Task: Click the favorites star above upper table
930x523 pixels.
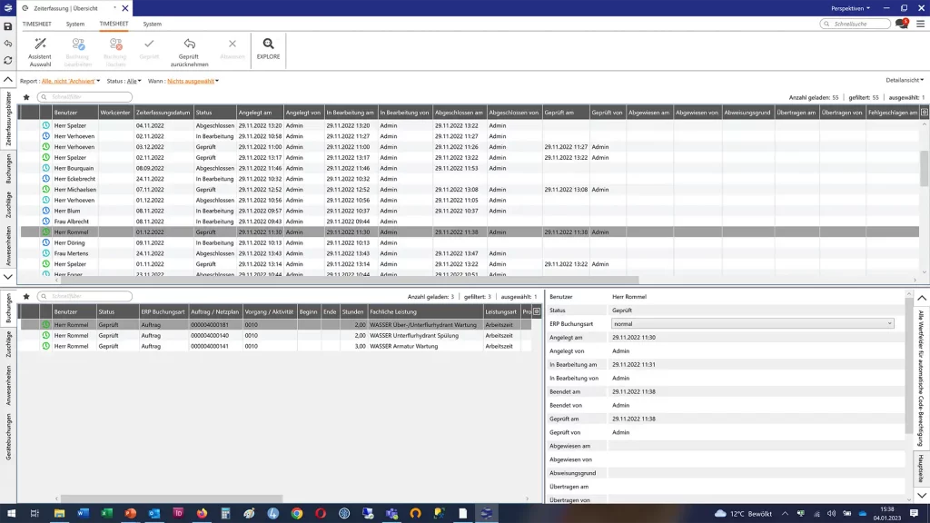Action: coord(26,96)
